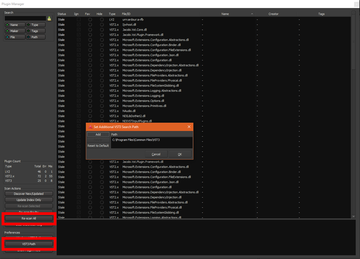The width and height of the screenshot is (360, 259).
Task: Clear the search field with the brush icon
Action: tap(49, 18)
